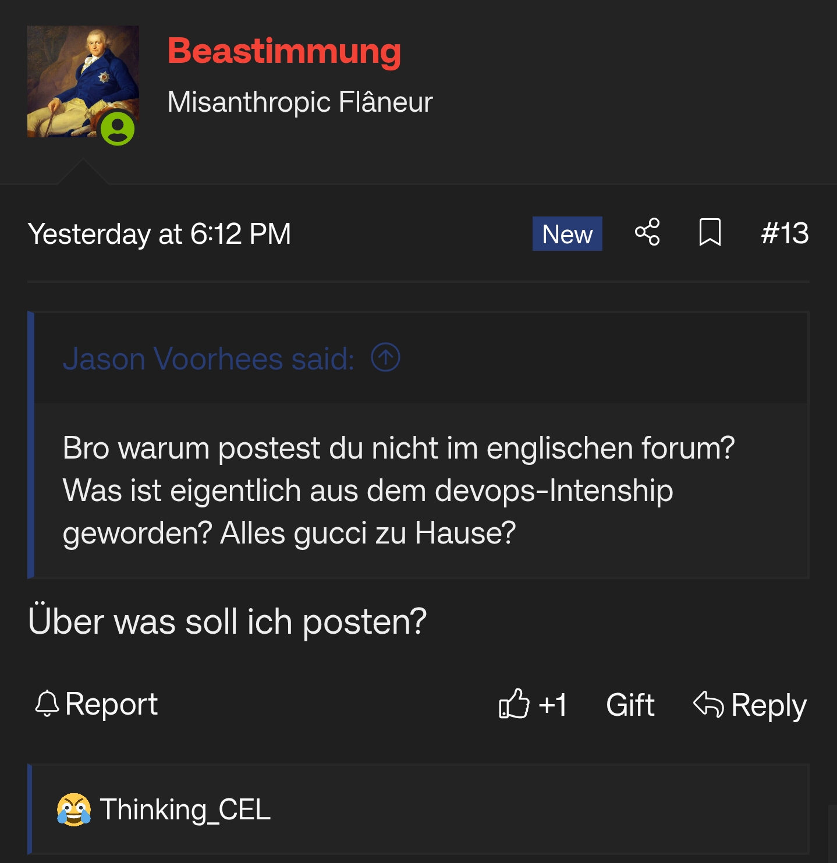The height and width of the screenshot is (863, 837).
Task: Click the laughing-crying reaction emoji
Action: (74, 809)
